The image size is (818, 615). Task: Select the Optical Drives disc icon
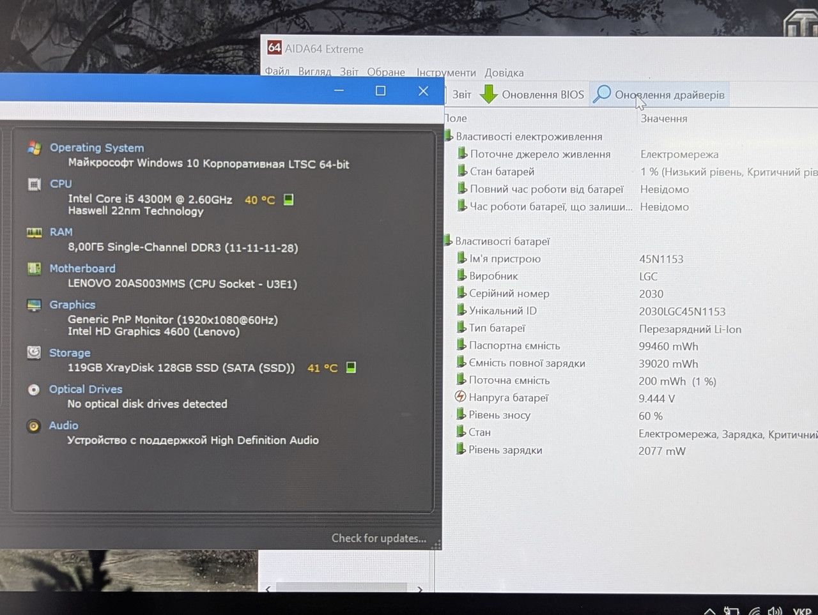[x=34, y=390]
